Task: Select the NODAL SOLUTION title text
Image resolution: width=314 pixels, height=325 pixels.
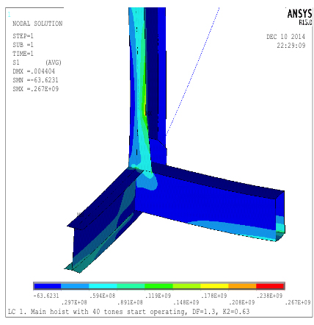Action: tap(37, 24)
